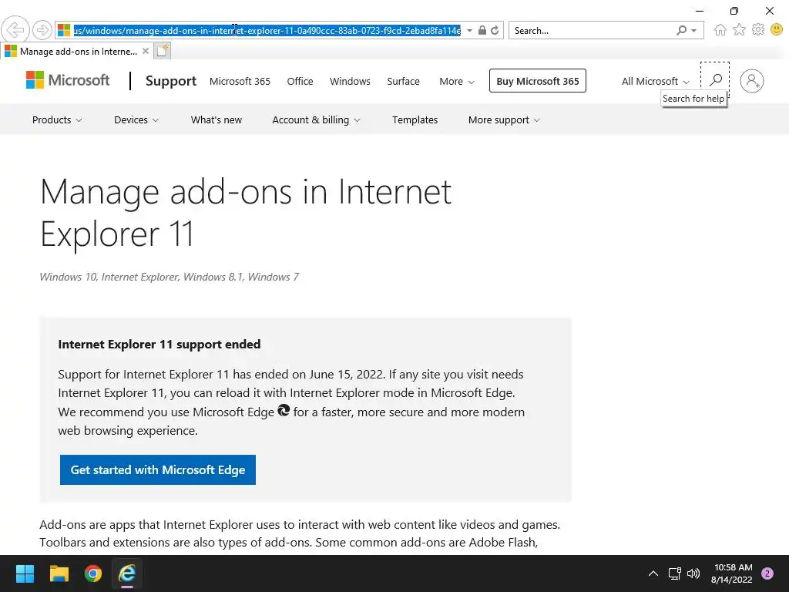Open the Support link in header
Viewport: 789px width, 592px height.
point(170,80)
